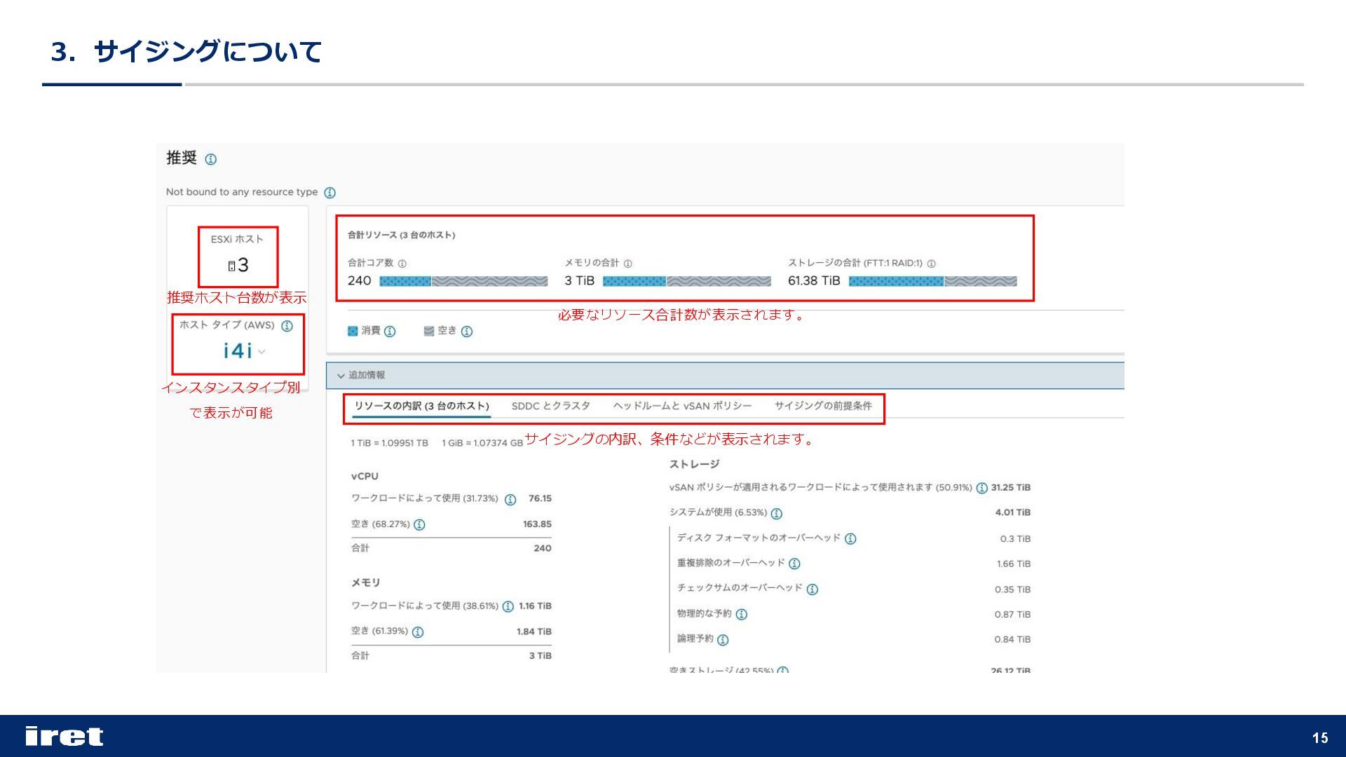Image resolution: width=1346 pixels, height=757 pixels.
Task: Click info icon beside Not bound to any resource type
Action: coord(329,193)
